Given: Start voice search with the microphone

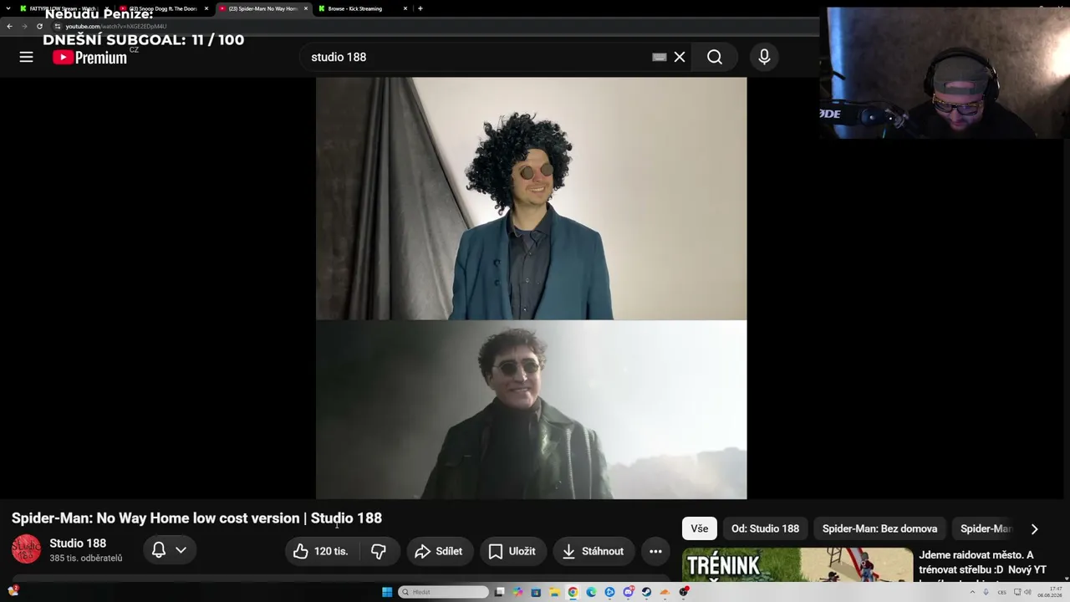Looking at the screenshot, I should 764,57.
